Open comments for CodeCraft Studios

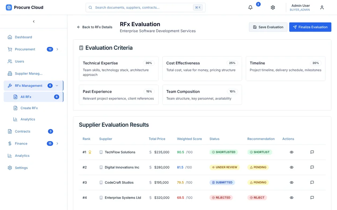(312, 183)
